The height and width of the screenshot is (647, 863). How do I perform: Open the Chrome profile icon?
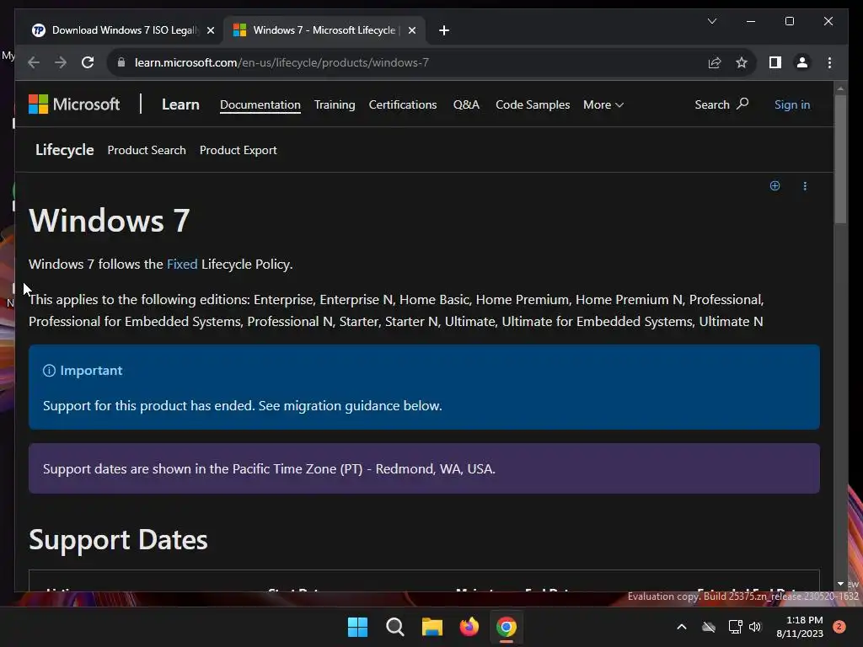pos(802,62)
